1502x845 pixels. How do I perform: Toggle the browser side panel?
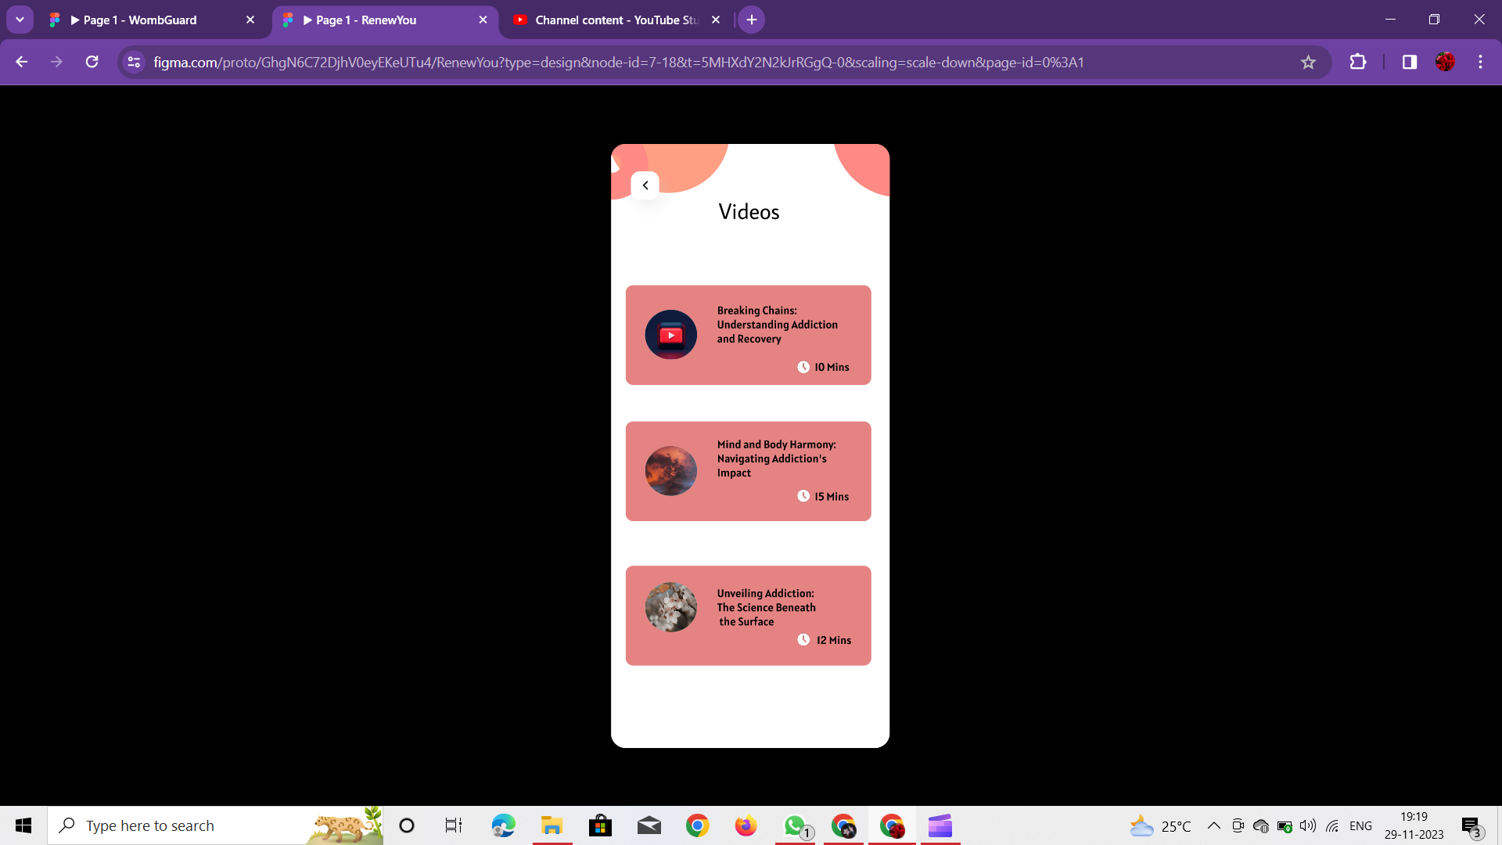coord(1409,62)
